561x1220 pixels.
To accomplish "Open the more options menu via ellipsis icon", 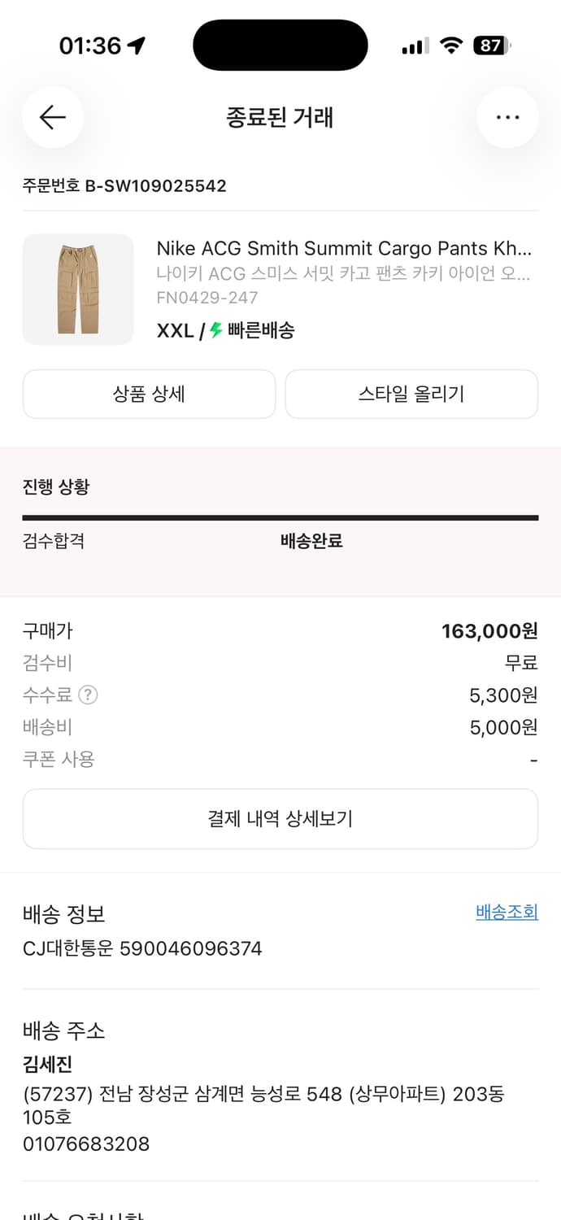I will [507, 117].
